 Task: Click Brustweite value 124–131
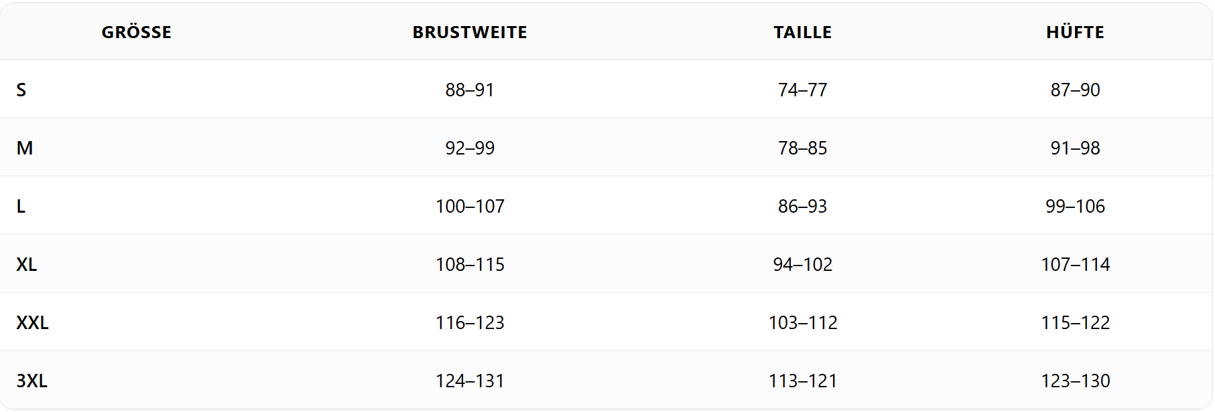470,381
